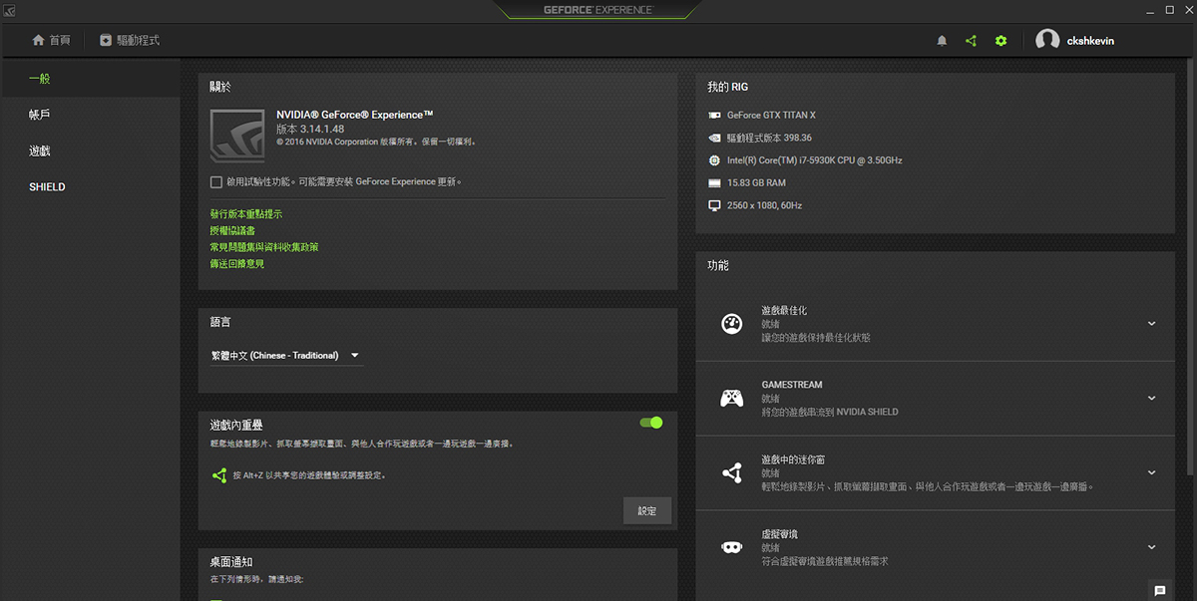Image resolution: width=1197 pixels, height=601 pixels.
Task: Open the 發行版本重點提示 link
Action: (x=245, y=214)
